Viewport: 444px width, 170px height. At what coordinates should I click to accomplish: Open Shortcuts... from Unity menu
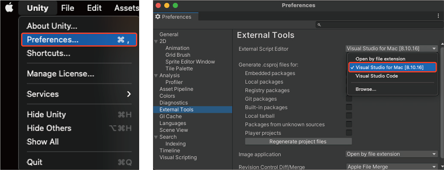(48, 53)
